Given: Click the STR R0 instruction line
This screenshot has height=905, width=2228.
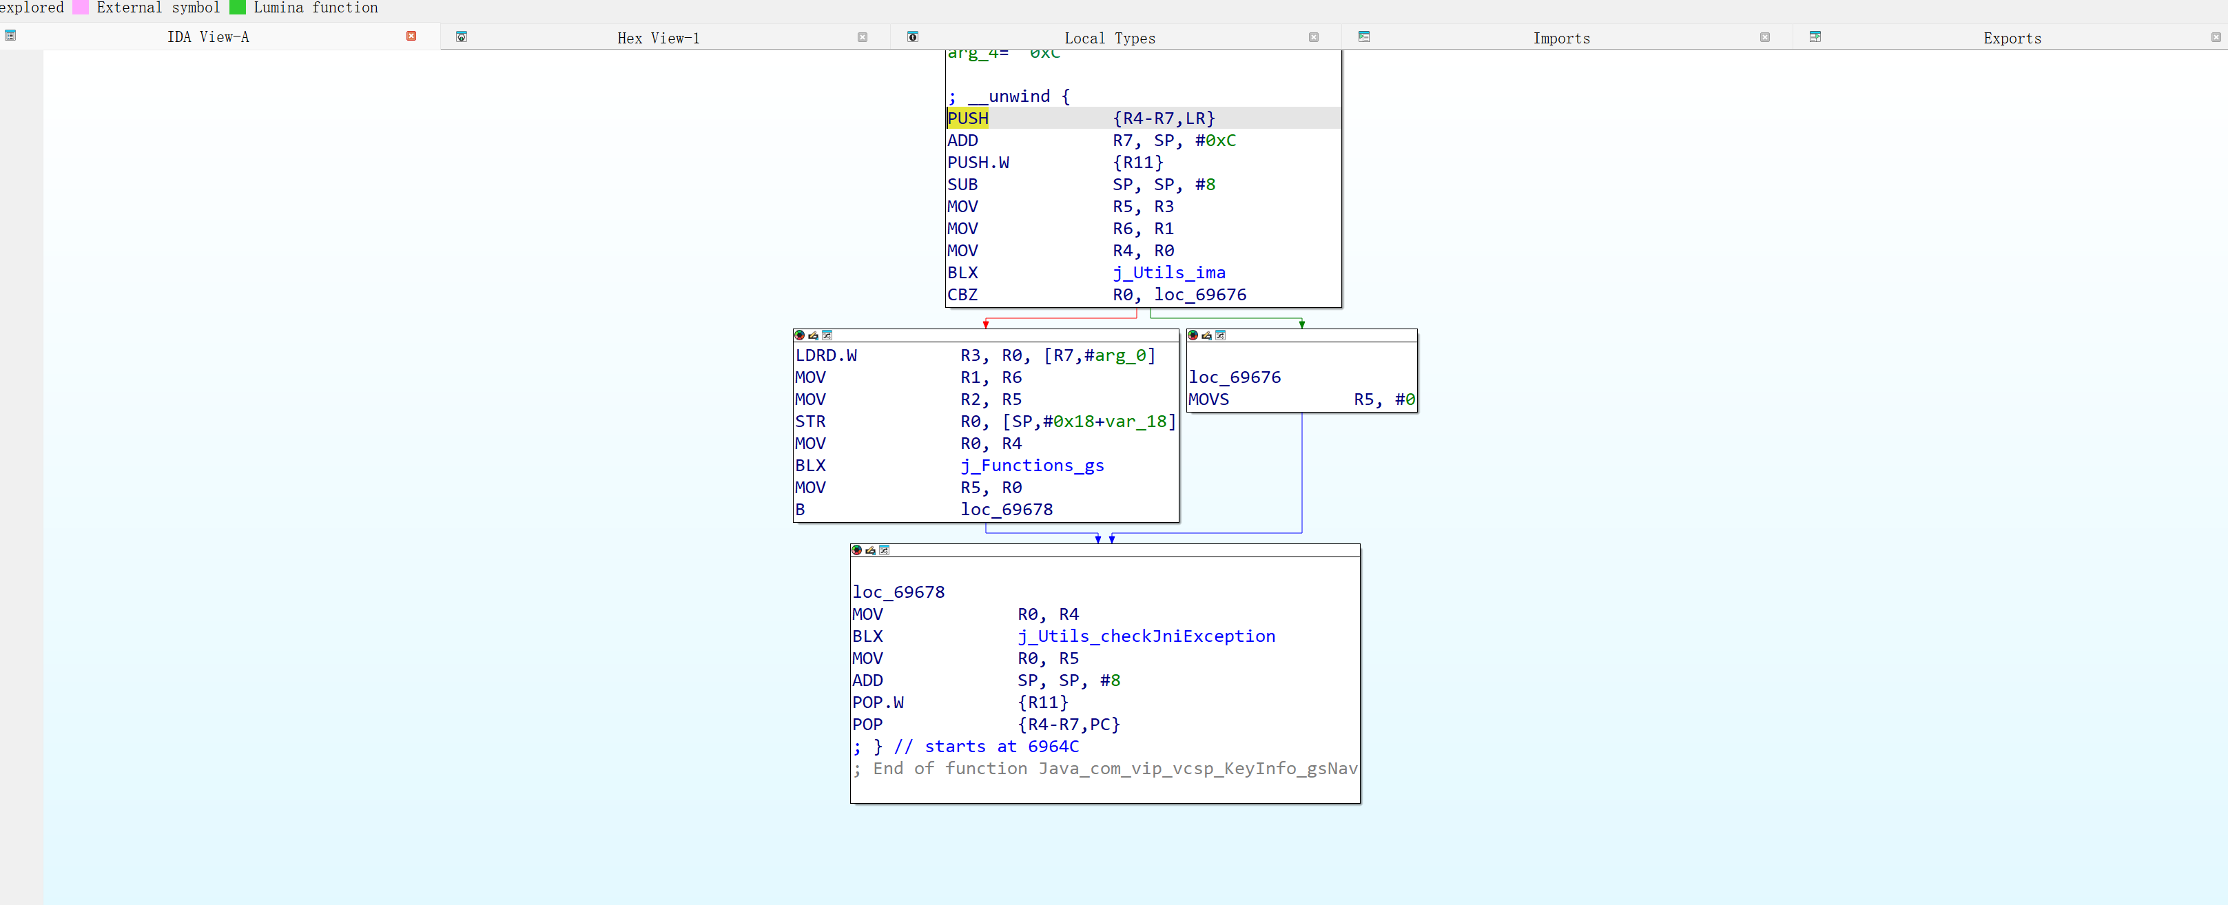Looking at the screenshot, I should (986, 422).
